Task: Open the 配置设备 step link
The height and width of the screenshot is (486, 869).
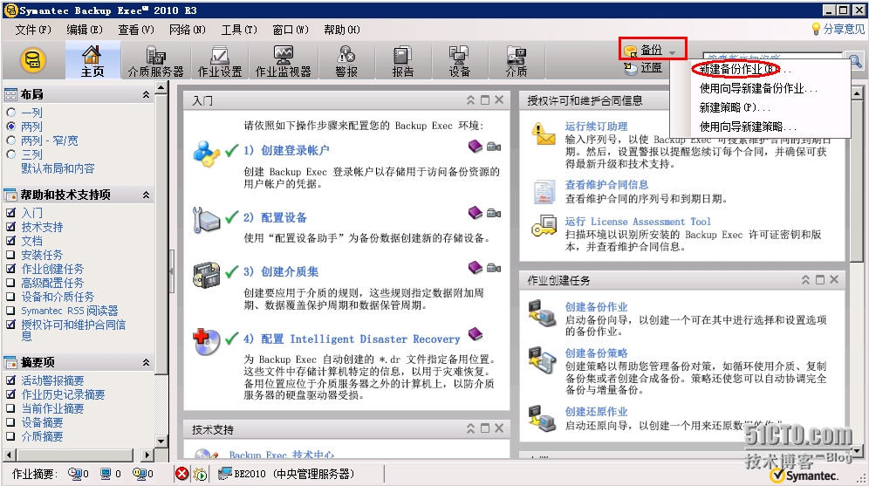Action: 275,217
